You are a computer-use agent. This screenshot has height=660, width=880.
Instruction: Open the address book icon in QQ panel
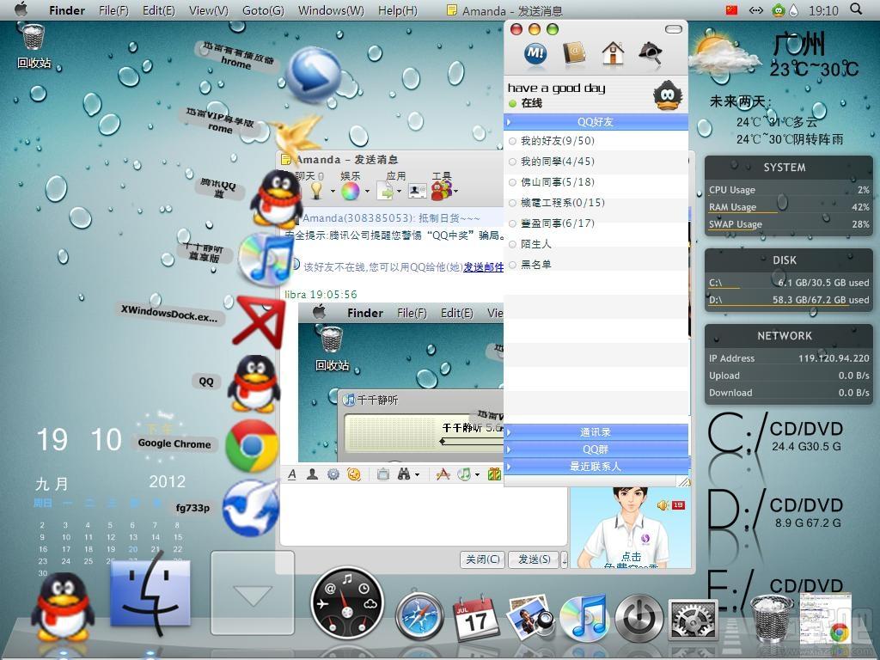click(x=574, y=53)
